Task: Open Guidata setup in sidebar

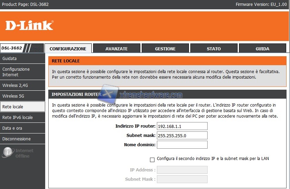Action: pos(22,59)
